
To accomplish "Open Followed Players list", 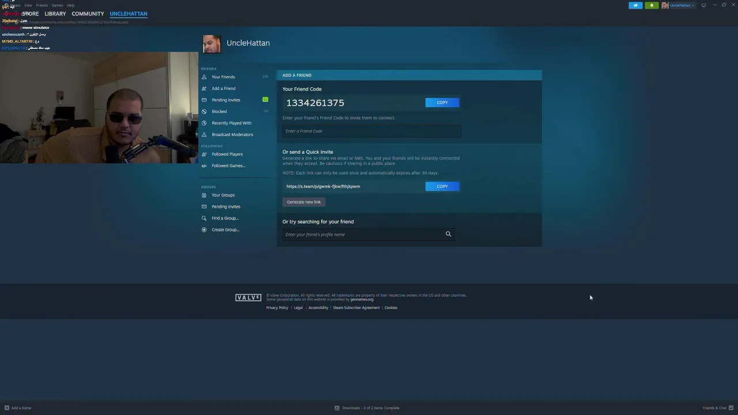I will click(227, 154).
